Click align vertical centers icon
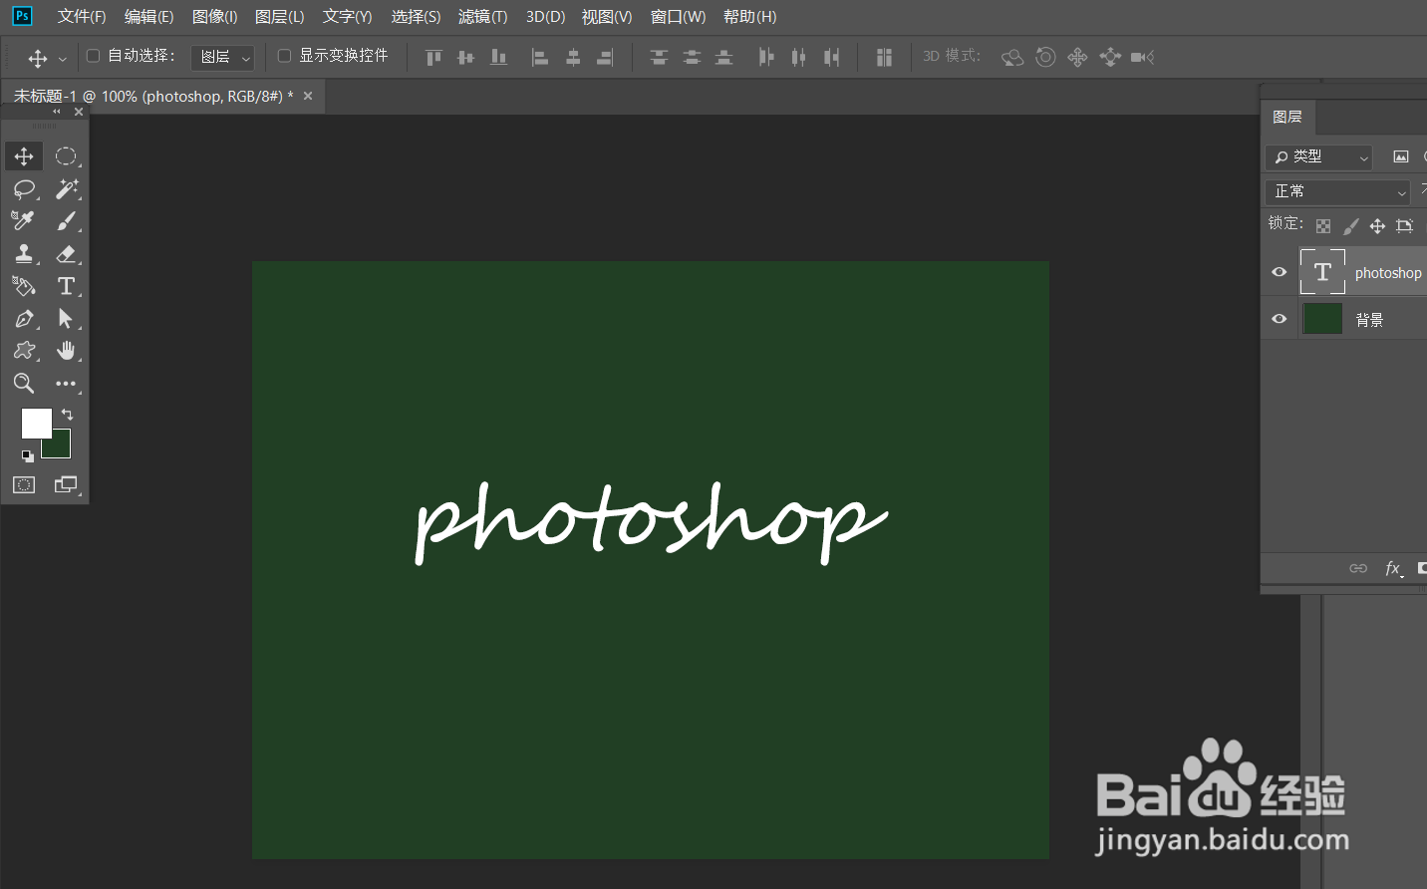1427x889 pixels. [465, 58]
